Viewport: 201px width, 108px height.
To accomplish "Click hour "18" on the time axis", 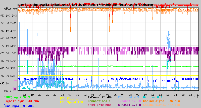I will coord(25,95).
